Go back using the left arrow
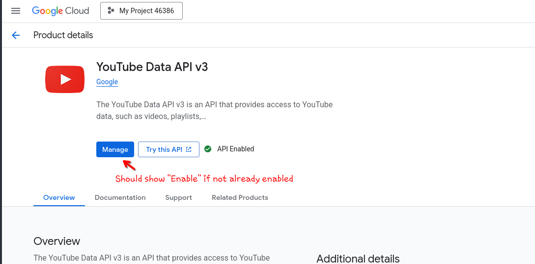This screenshot has width=535, height=264. pyautogui.click(x=16, y=35)
